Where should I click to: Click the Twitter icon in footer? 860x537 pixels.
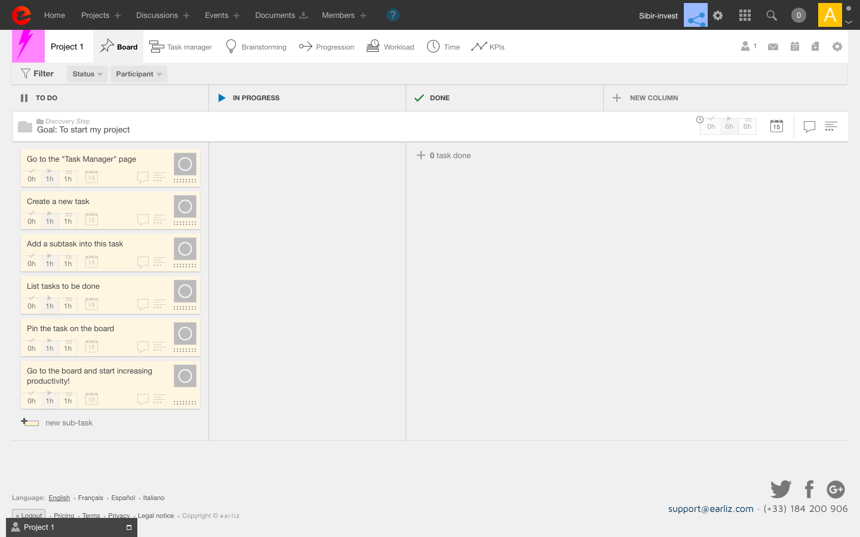pos(781,489)
